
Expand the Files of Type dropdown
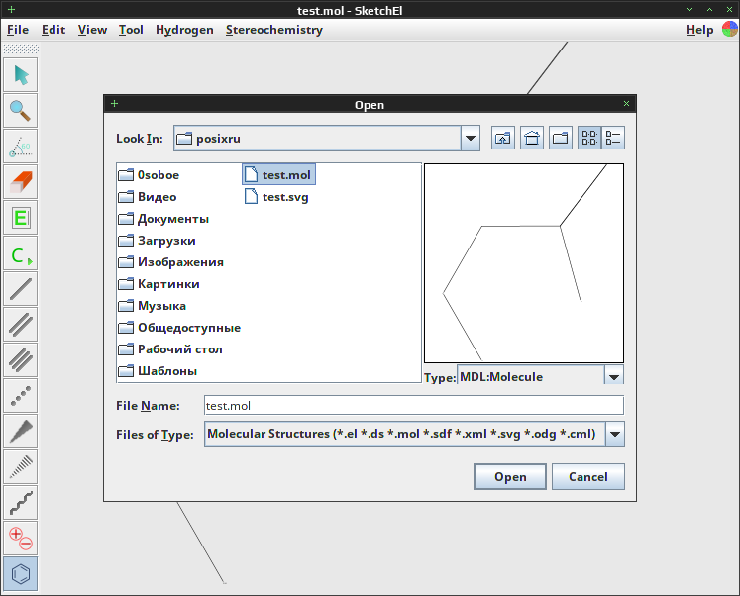[615, 434]
